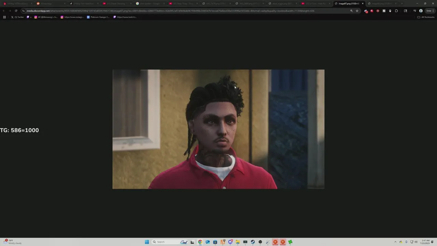Viewport: 437px width, 246px height.
Task: Open the green icon at taskbar end
Action: pos(290,242)
